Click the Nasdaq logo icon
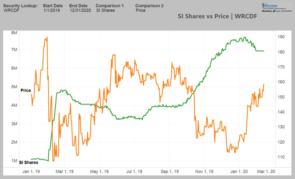 [x=274, y=11]
